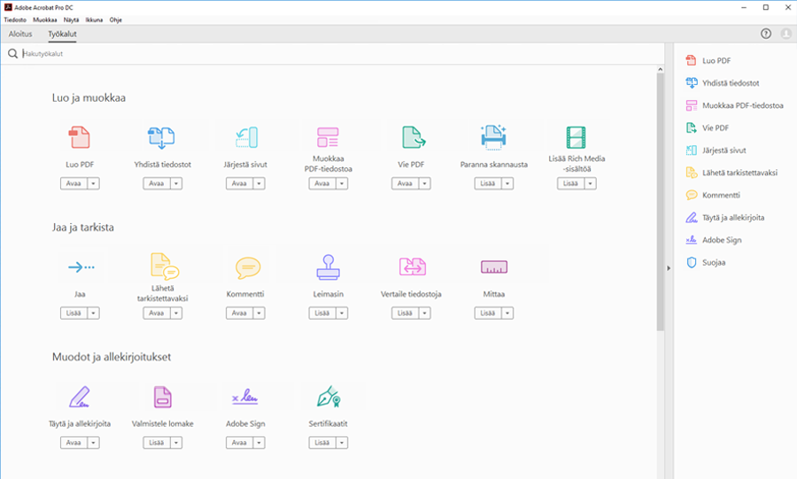The height and width of the screenshot is (479, 797).
Task: Click Lisää button under Lisää Rich Media
Action: click(571, 183)
